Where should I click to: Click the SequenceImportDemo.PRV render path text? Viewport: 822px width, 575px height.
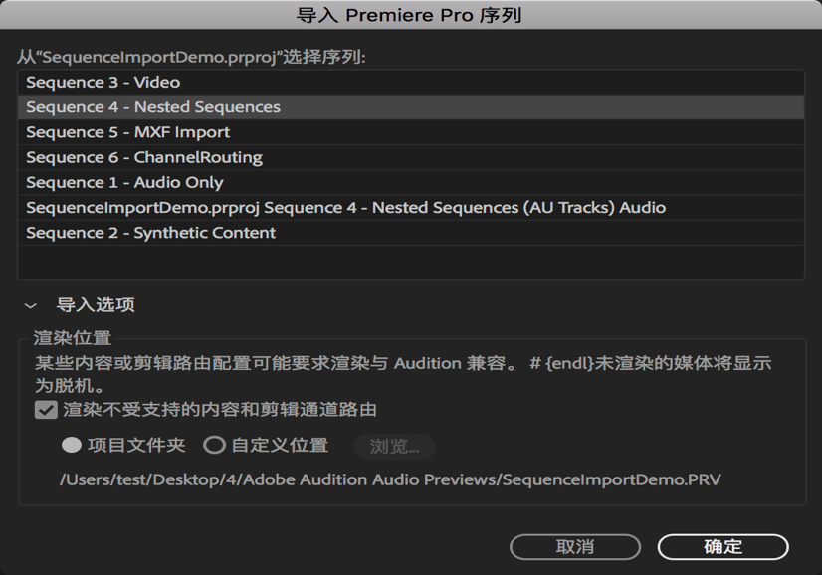tap(390, 479)
